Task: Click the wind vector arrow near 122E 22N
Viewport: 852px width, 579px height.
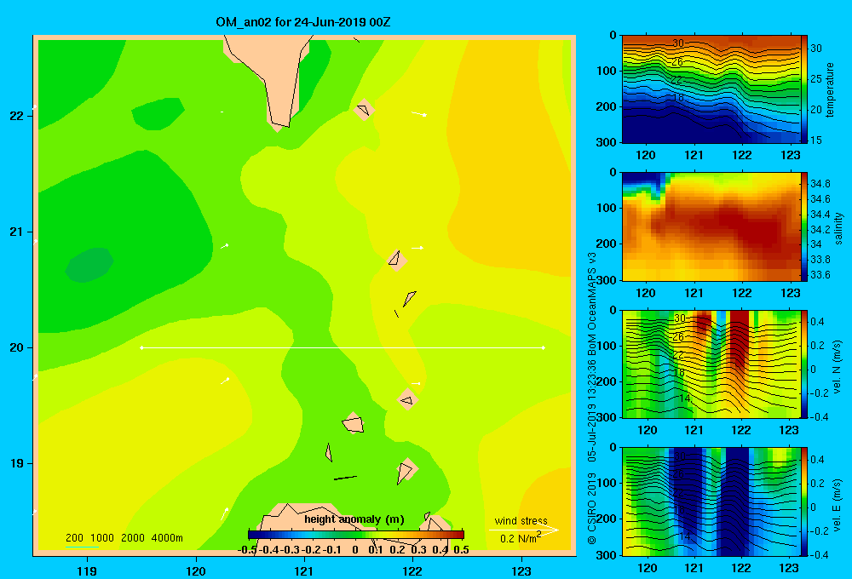Action: pyautogui.click(x=419, y=114)
